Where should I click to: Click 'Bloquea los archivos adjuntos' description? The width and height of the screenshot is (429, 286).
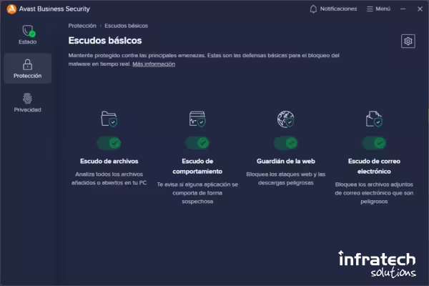click(374, 193)
